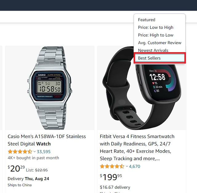The image size is (197, 193).
Task: Click the Fitbit star rating icons
Action: pos(112,166)
